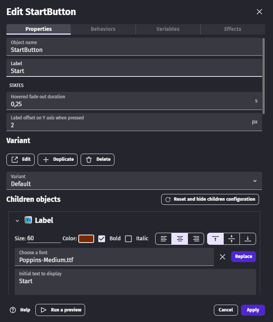
Task: Switch to the Behaviors tab
Action: coord(103,29)
